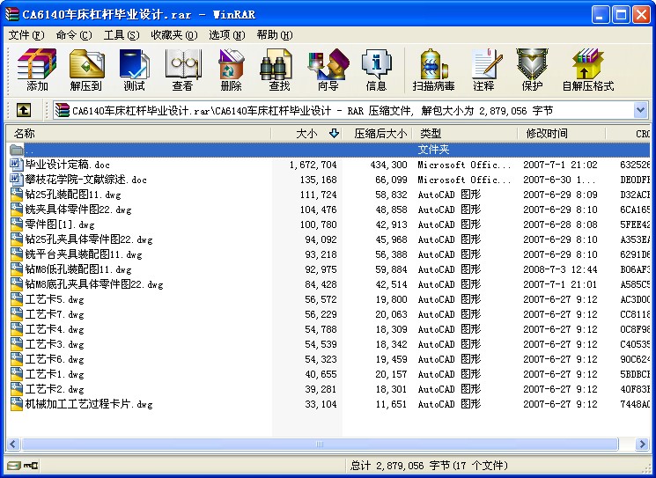Open the 帮助(H) menu
The height and width of the screenshot is (478, 656).
point(275,35)
